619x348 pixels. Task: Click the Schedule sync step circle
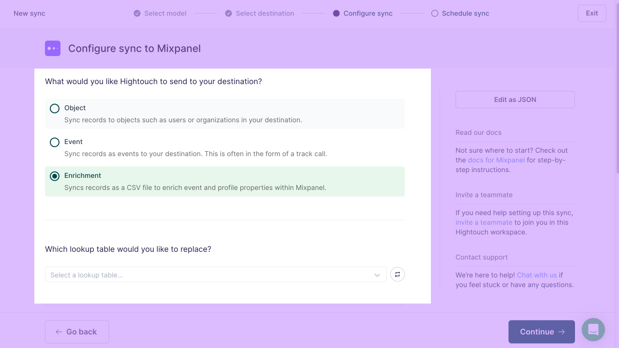click(x=435, y=14)
